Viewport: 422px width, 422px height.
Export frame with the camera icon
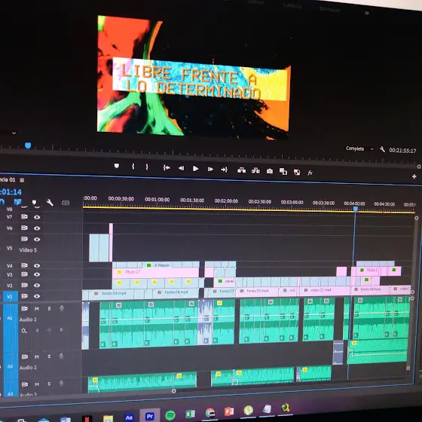pyautogui.click(x=270, y=171)
